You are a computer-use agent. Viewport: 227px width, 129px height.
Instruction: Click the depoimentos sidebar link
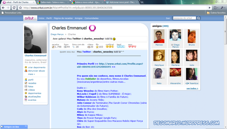35,93
